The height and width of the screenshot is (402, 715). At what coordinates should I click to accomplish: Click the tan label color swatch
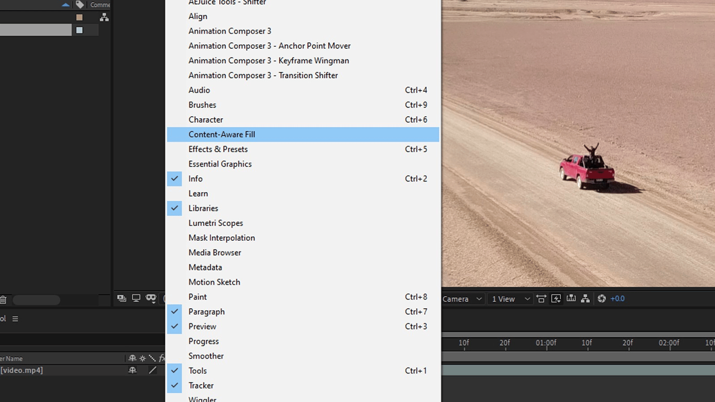click(x=79, y=17)
